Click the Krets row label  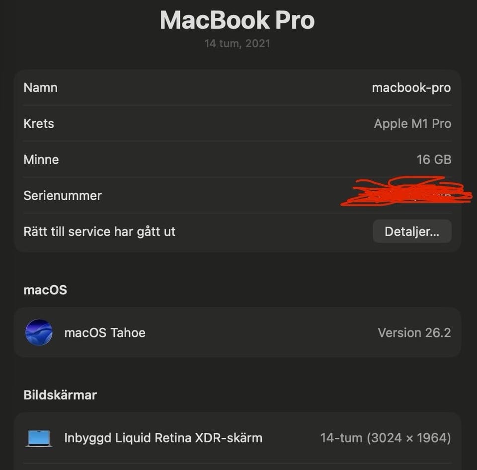pos(39,124)
